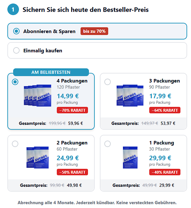Choose the Einmalig kaufen radio option
The height and width of the screenshot is (208, 191).
16,50
